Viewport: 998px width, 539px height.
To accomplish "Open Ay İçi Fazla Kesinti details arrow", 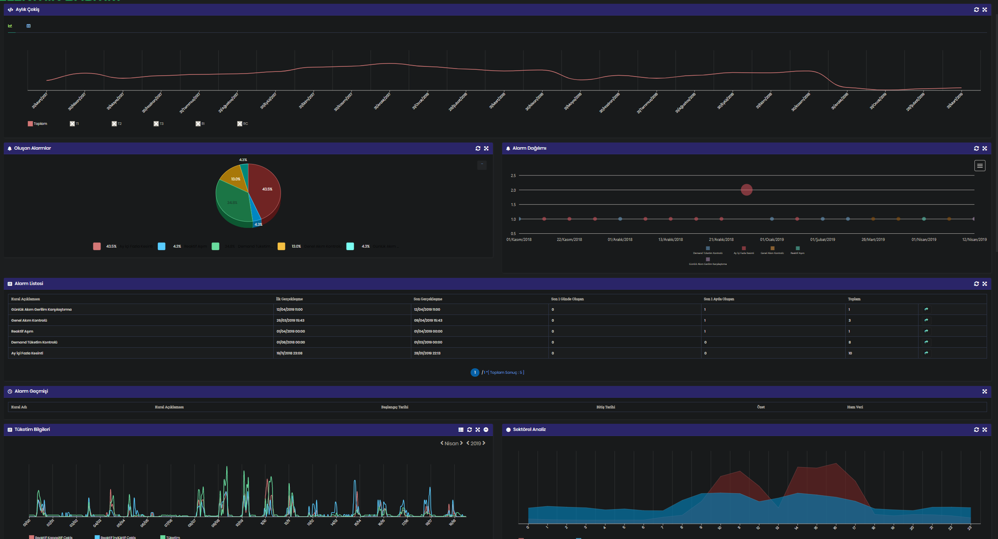I will (926, 353).
